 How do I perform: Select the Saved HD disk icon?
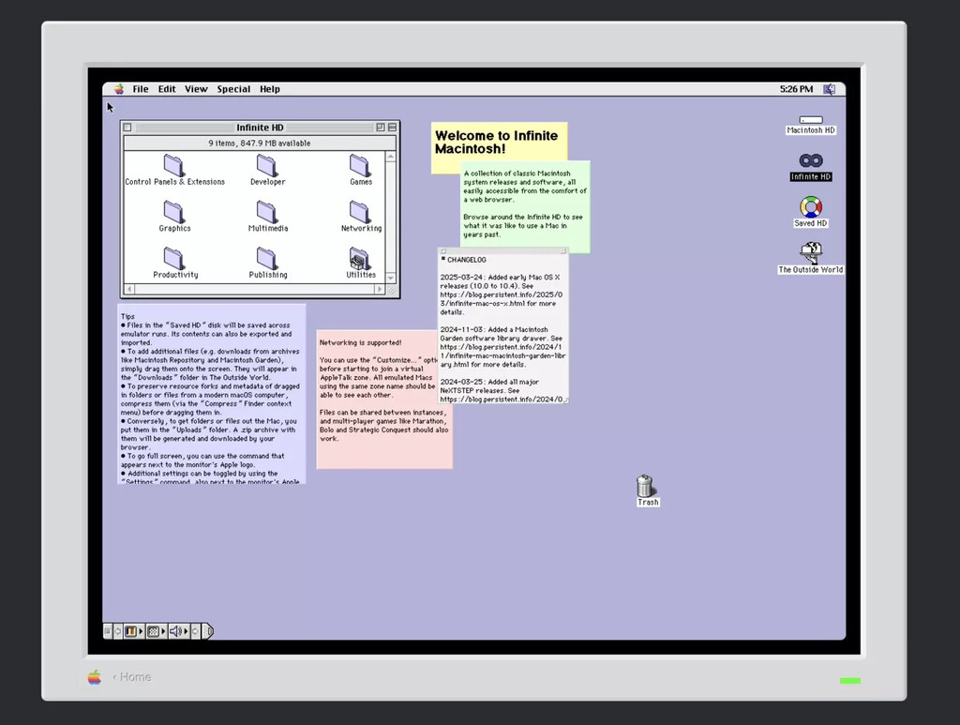tap(811, 207)
